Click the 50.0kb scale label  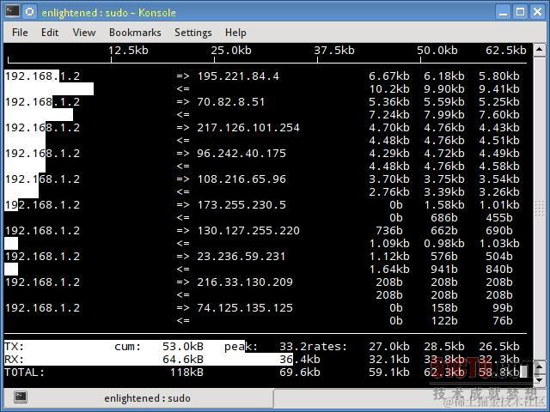[437, 51]
